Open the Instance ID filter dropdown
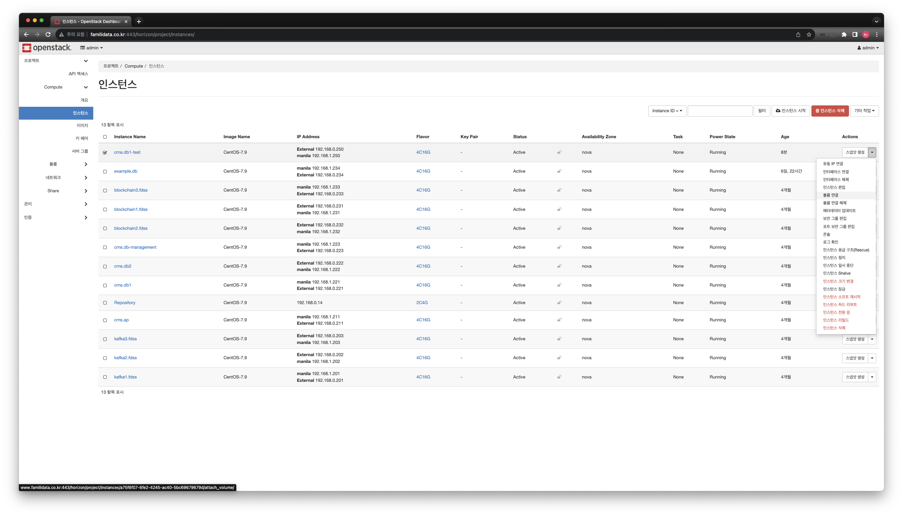 coord(667,111)
